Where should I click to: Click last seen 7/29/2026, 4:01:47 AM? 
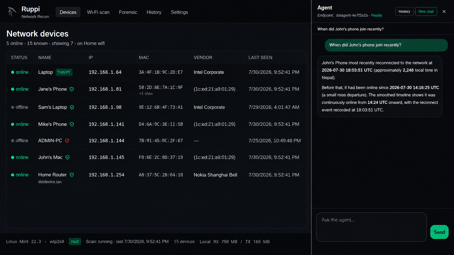(274, 107)
